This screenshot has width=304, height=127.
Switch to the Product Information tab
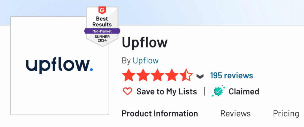point(160,114)
